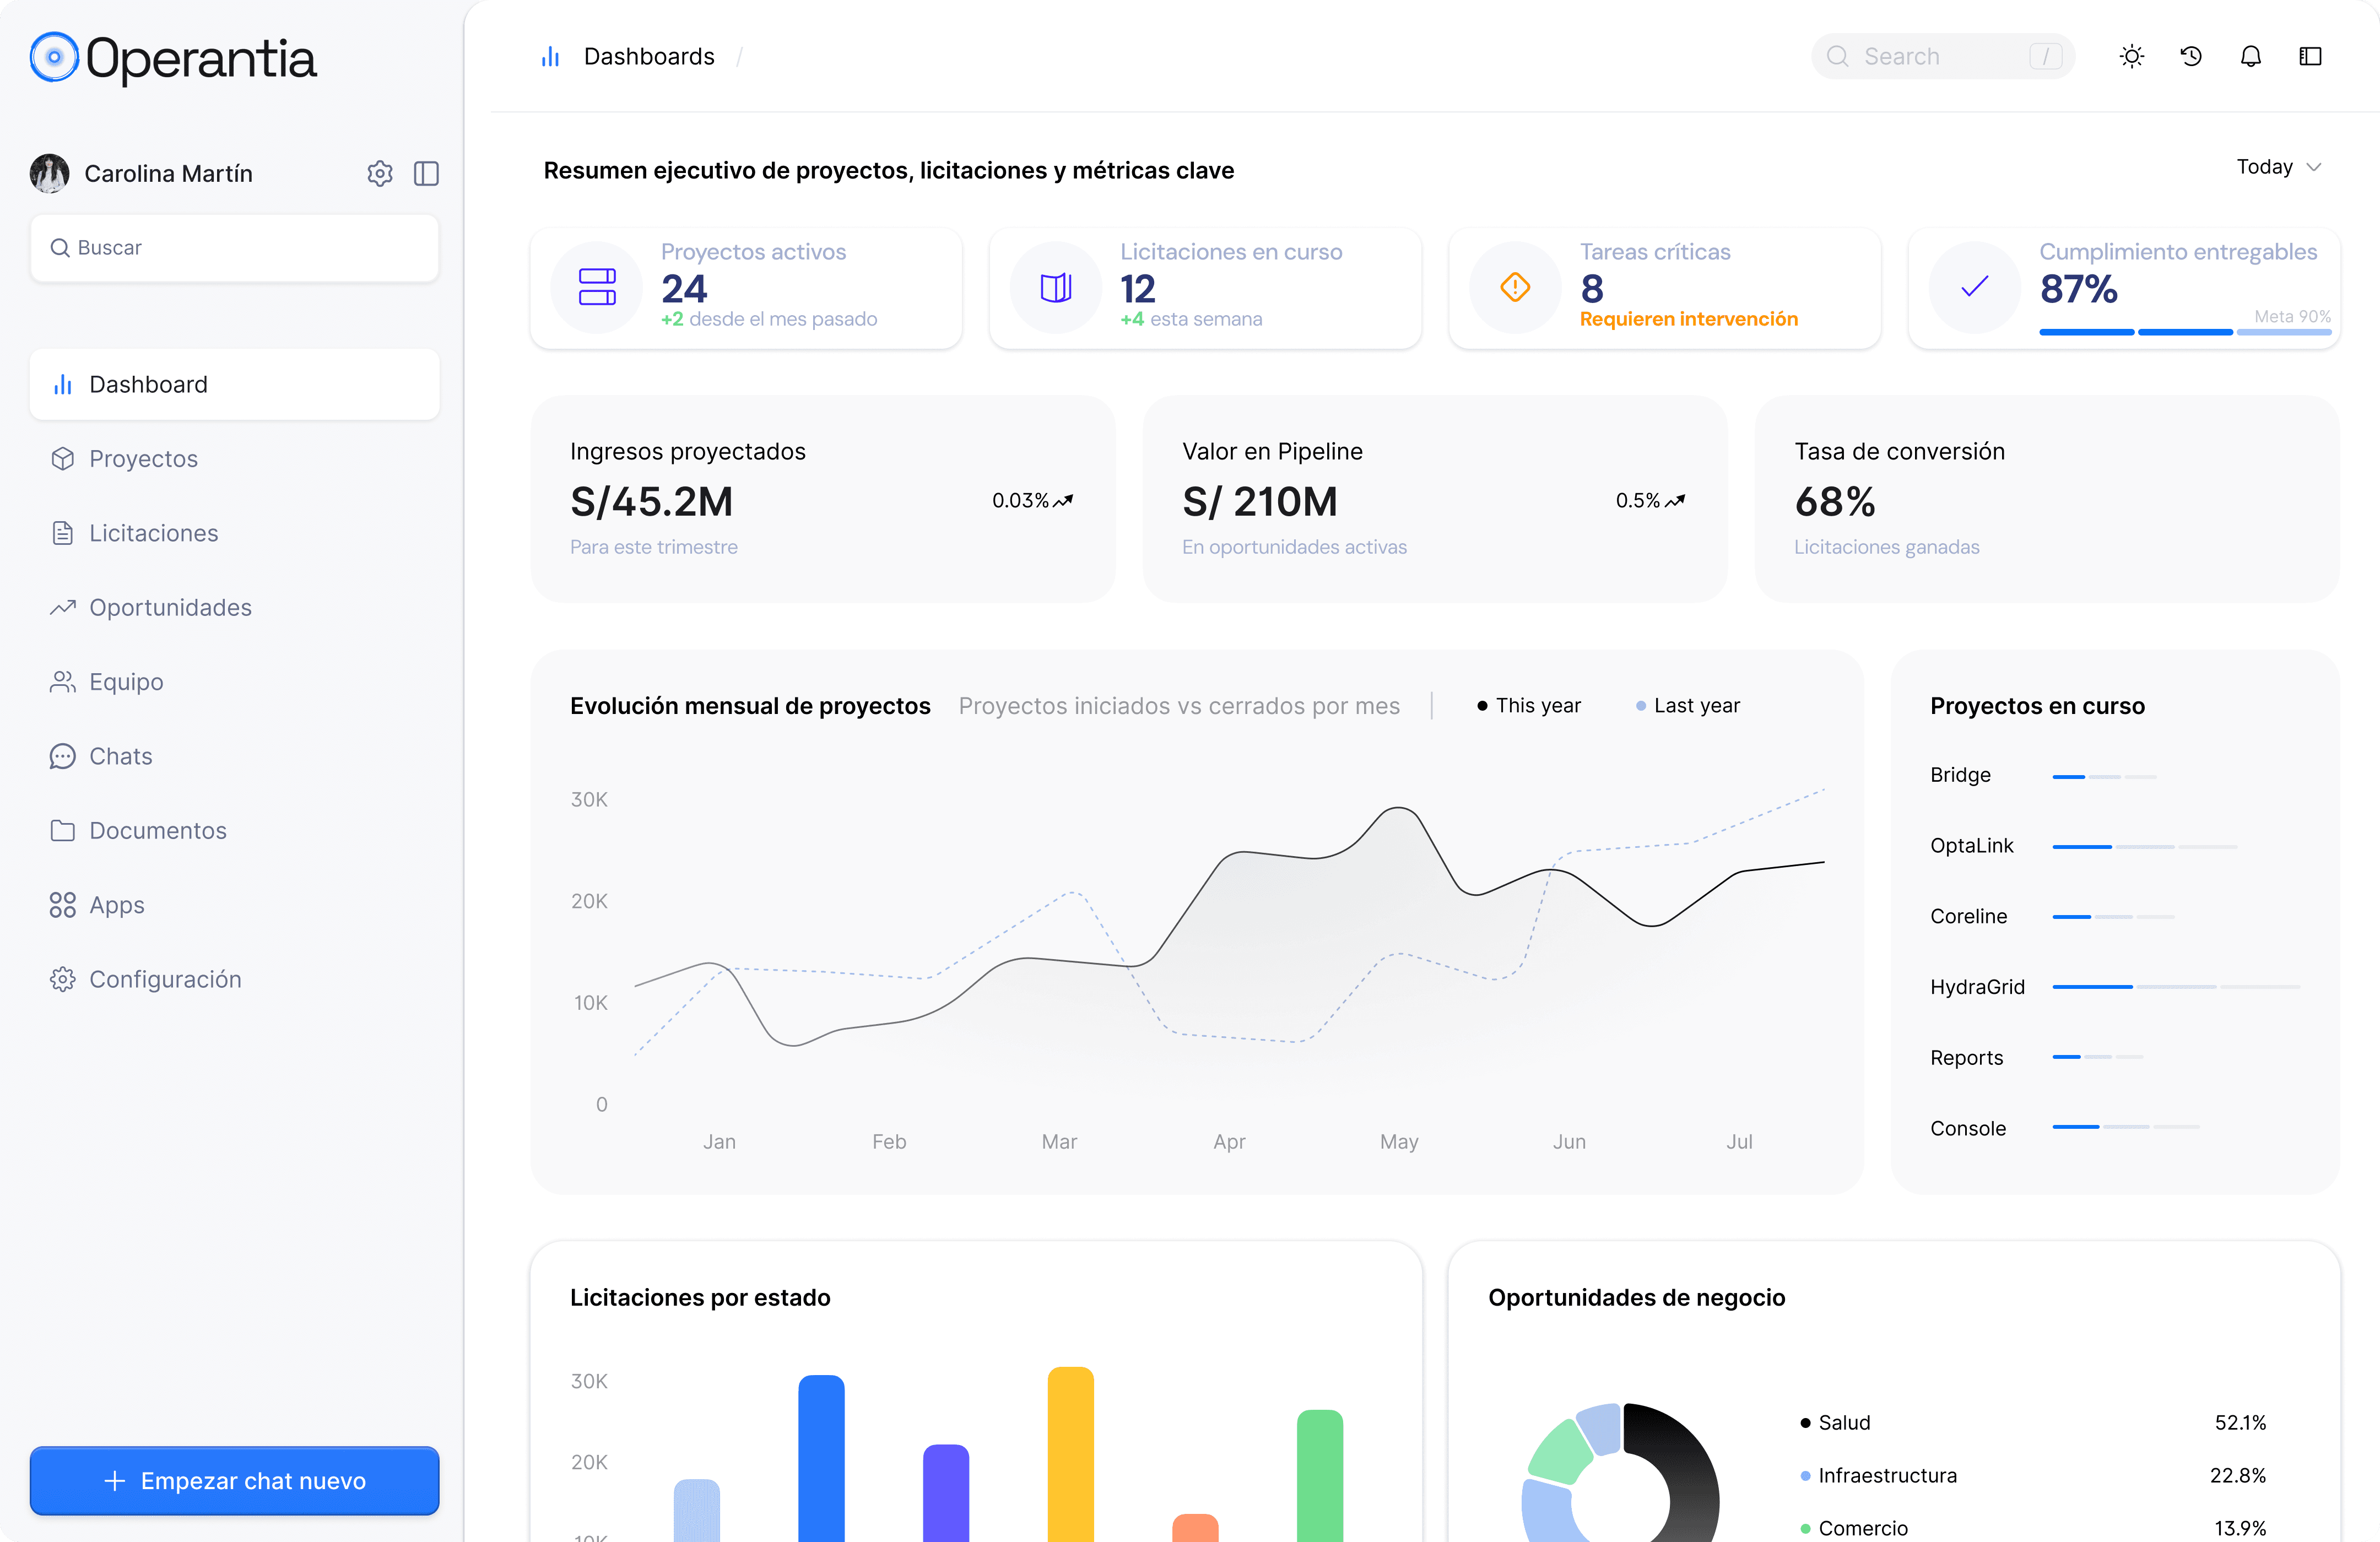
Task: Expand the profile sidebar panel next to Carolina Martín
Action: [427, 173]
